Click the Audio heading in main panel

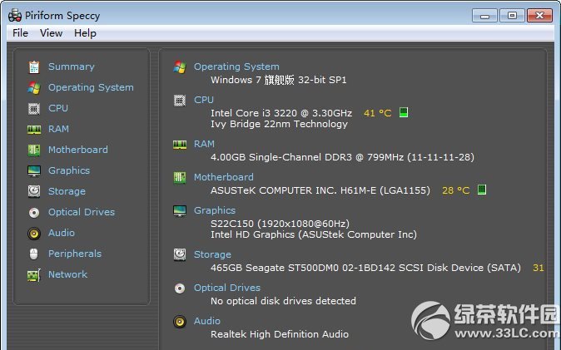click(207, 321)
